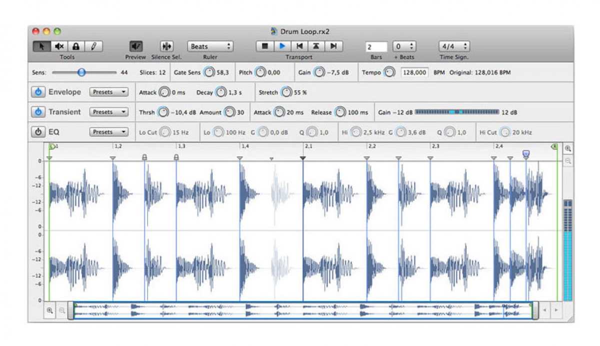Click the Transient Amount knob
Viewport: 600px width, 346px height.
coord(229,113)
